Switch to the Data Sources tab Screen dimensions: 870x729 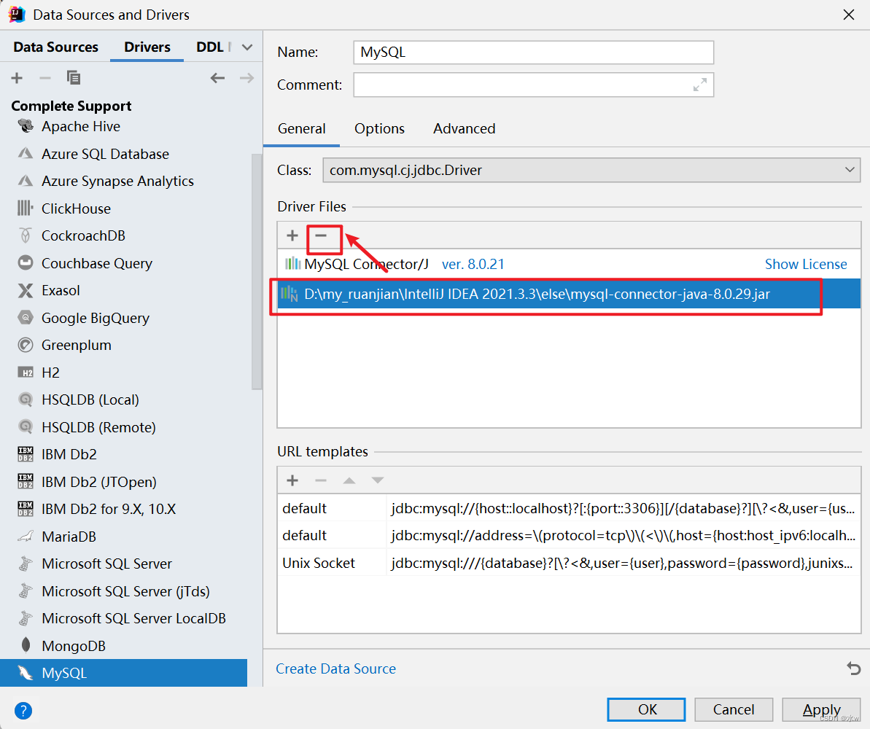55,47
